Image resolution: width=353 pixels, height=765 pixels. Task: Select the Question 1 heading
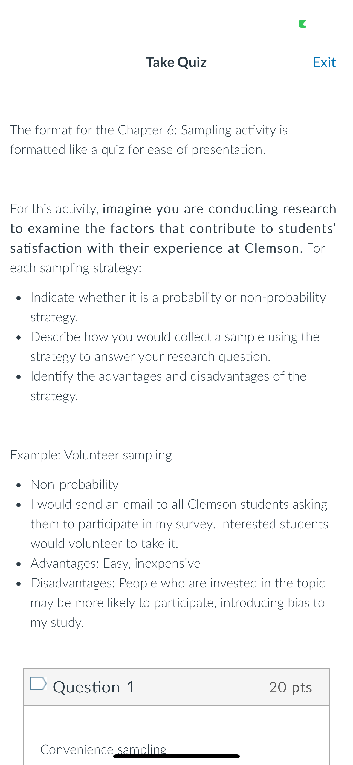94,687
